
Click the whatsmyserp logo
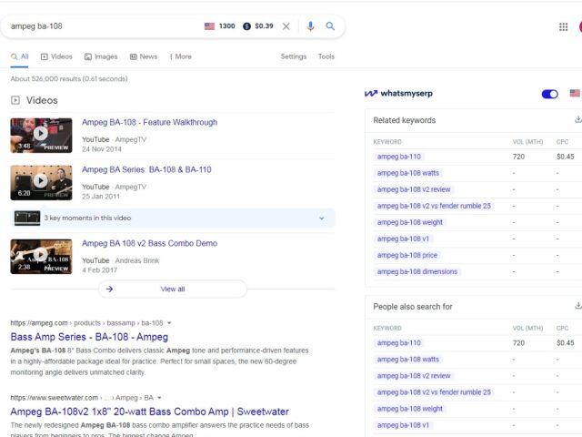pyautogui.click(x=398, y=93)
